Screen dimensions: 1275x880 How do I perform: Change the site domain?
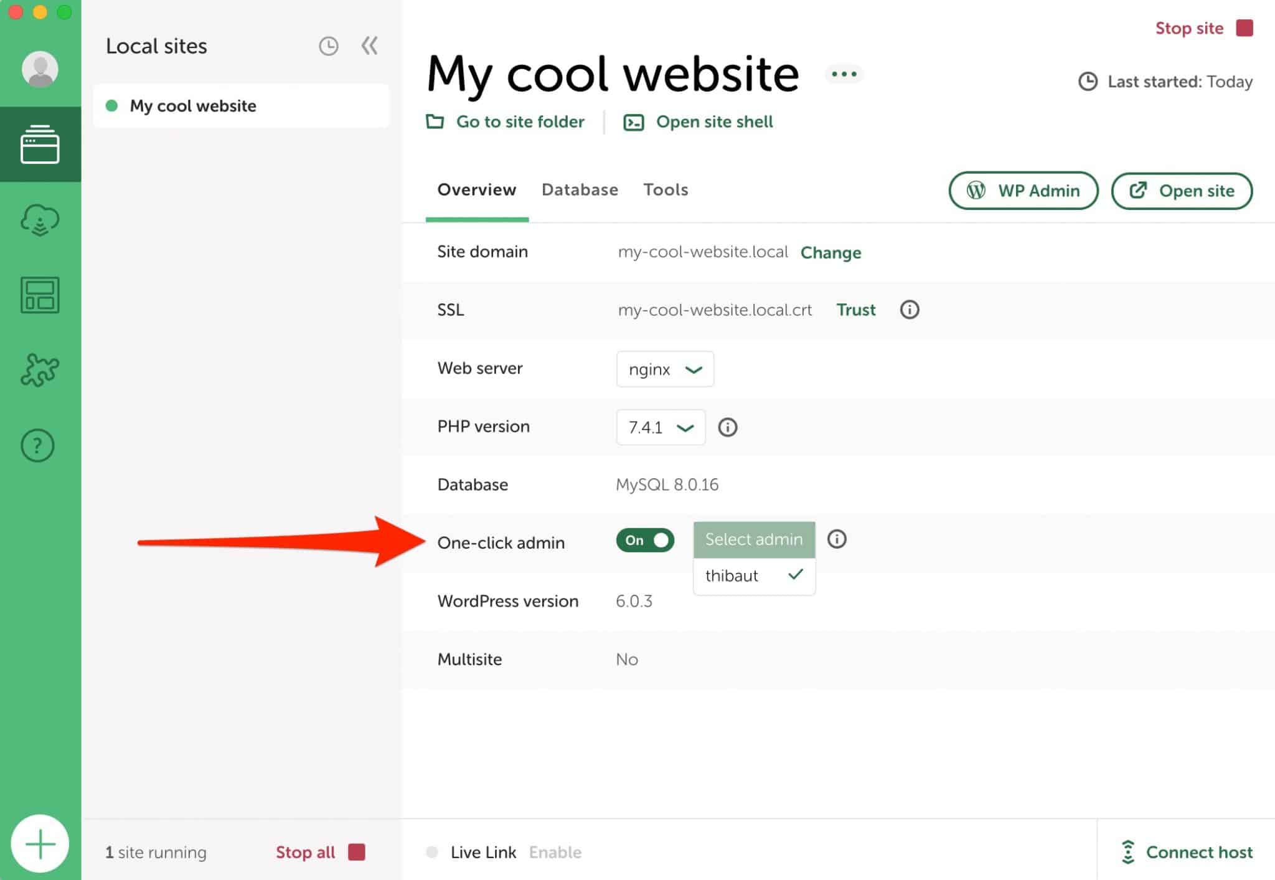(x=830, y=253)
